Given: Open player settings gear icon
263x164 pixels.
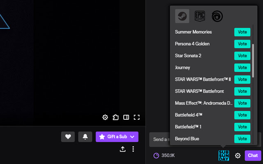Looking at the screenshot, I should click(105, 117).
